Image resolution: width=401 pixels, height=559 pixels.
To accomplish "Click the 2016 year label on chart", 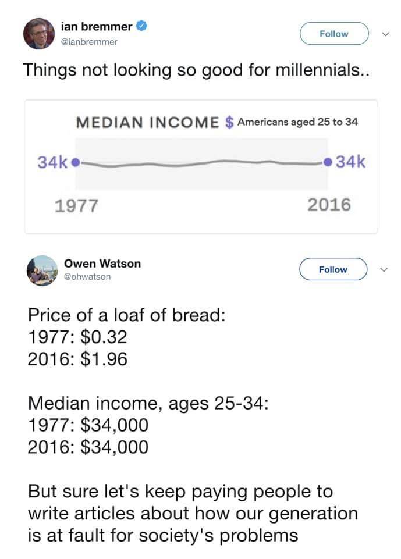I will (329, 205).
